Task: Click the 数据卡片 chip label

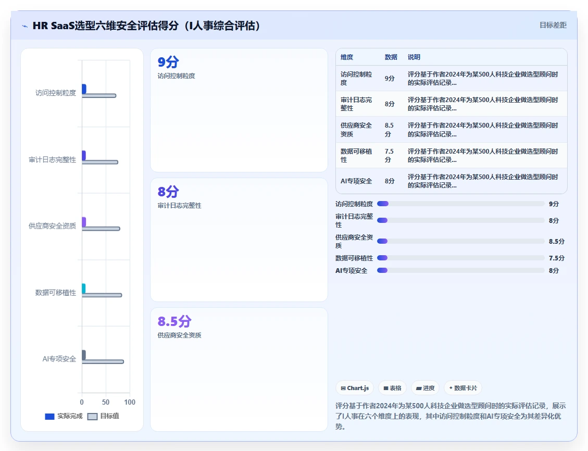Action: click(466, 389)
